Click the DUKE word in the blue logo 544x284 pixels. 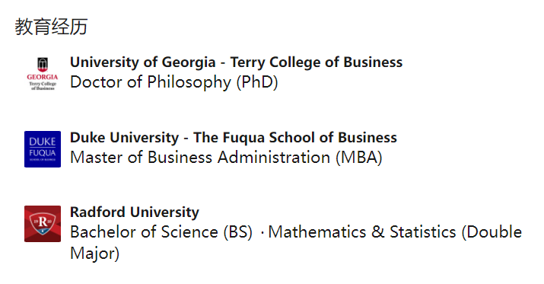coord(43,142)
